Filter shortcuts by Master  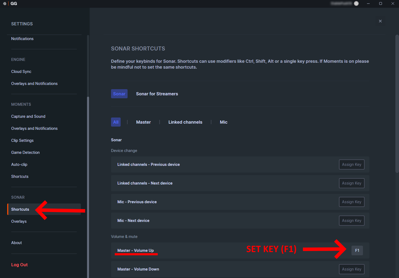click(x=143, y=122)
